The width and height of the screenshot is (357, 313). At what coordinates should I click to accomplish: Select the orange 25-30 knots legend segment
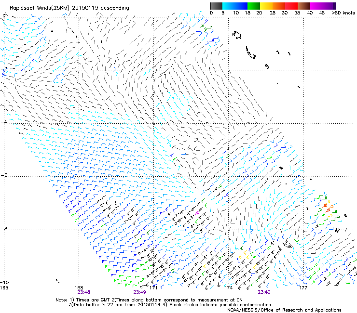(279, 6)
